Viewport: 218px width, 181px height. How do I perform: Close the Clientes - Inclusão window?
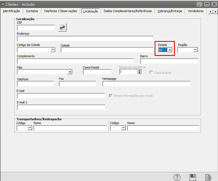214,4
